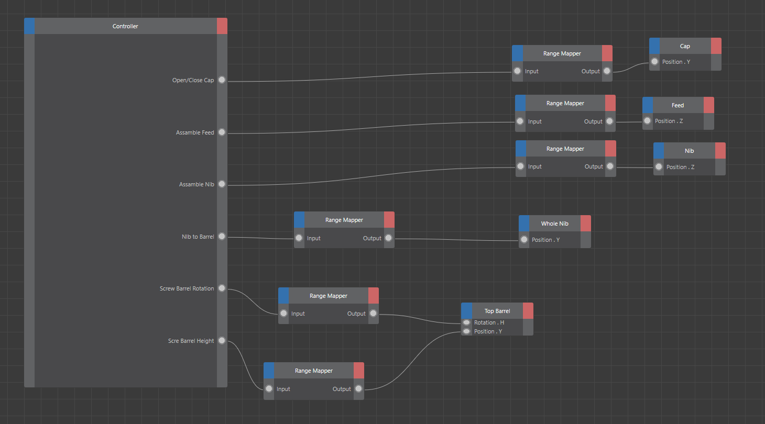Click the Assamble Feed output port
This screenshot has height=424, width=765.
[222, 132]
